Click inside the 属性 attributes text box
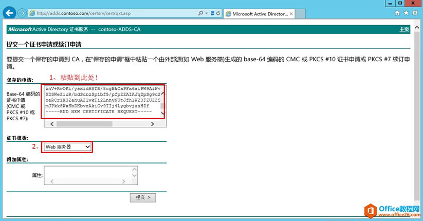423x221 pixels. [x=90, y=175]
